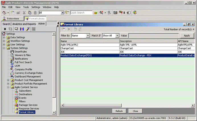This screenshot has width=197, height=121.
Task: Open the File menu
Action: [x=4, y=7]
